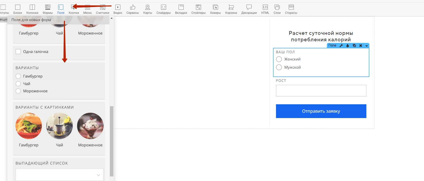Screen dimensions: 424x181
Task: Open field settings with the wrench icon
Action: point(341,46)
